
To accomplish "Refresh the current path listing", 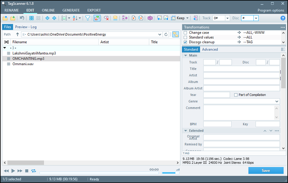I will click(166, 34).
